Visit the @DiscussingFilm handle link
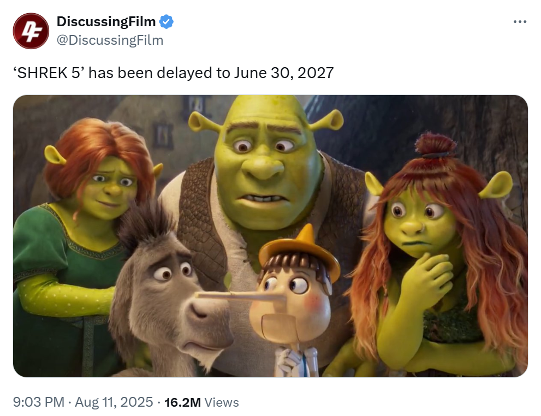 pyautogui.click(x=110, y=40)
